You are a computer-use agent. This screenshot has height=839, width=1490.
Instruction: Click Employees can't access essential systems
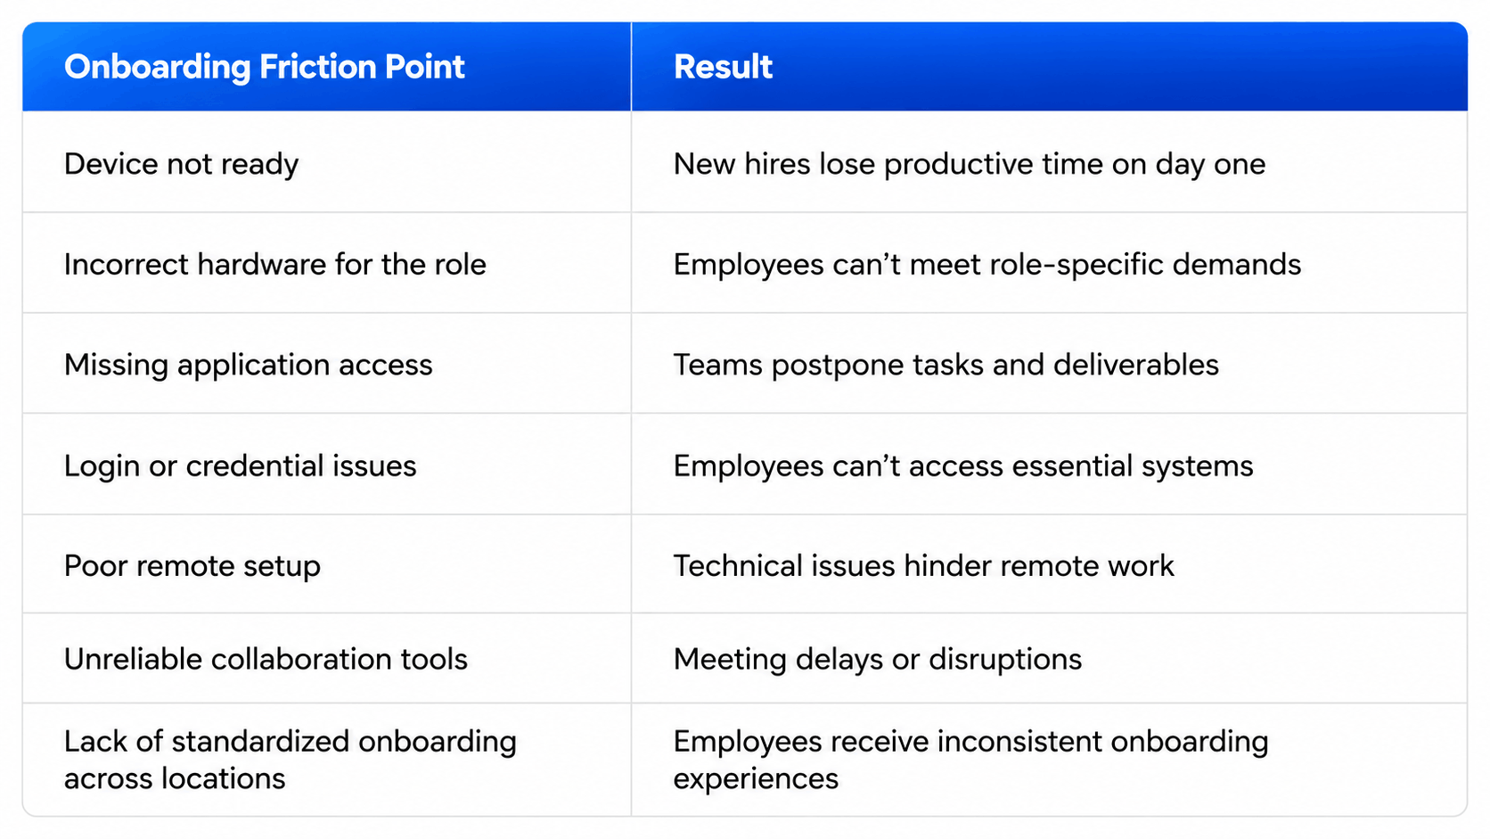(x=963, y=466)
